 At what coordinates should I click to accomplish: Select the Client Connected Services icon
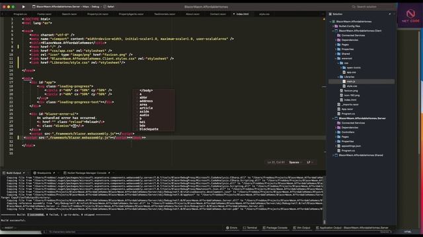click(339, 36)
